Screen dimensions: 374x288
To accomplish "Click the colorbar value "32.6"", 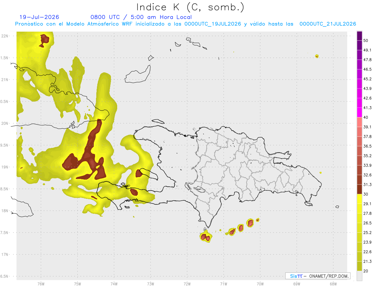I will (367, 175).
